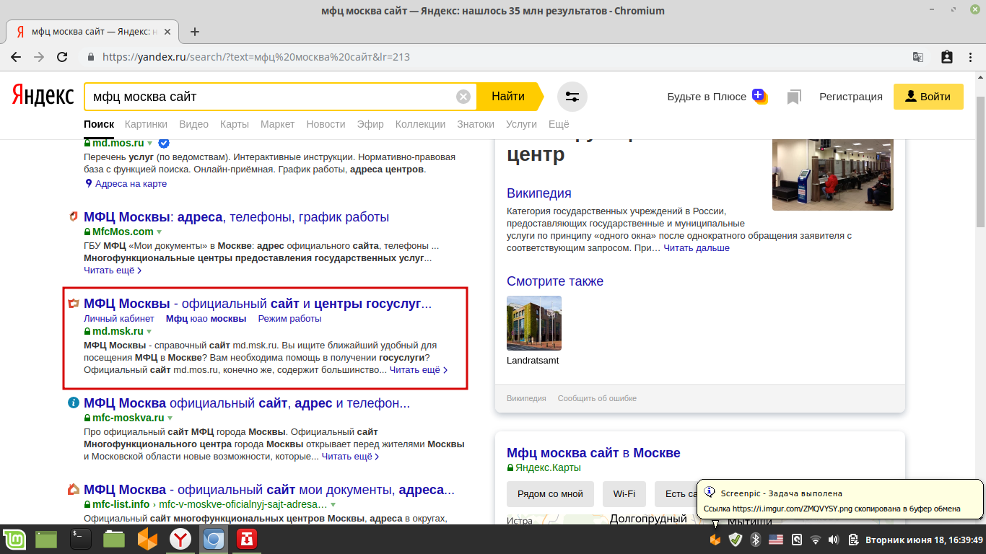The width and height of the screenshot is (986, 554).
Task: Click the house favicon of mfc-list.info result
Action: pos(73,490)
